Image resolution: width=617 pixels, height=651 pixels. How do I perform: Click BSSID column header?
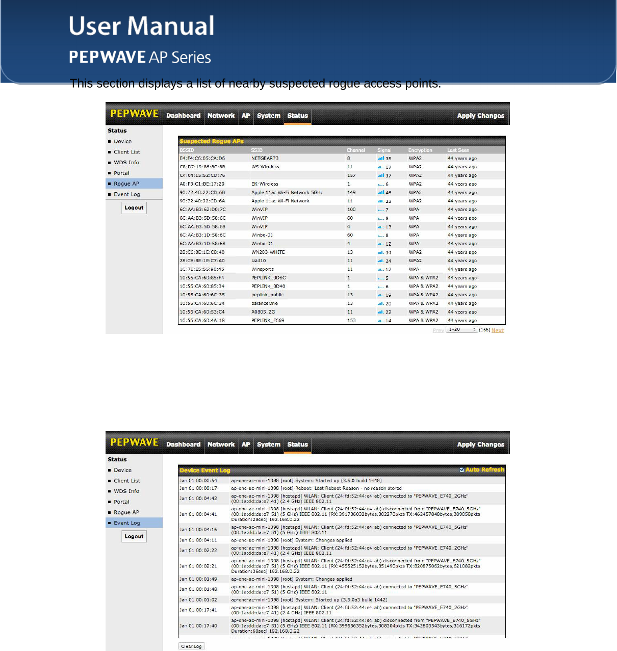187,150
